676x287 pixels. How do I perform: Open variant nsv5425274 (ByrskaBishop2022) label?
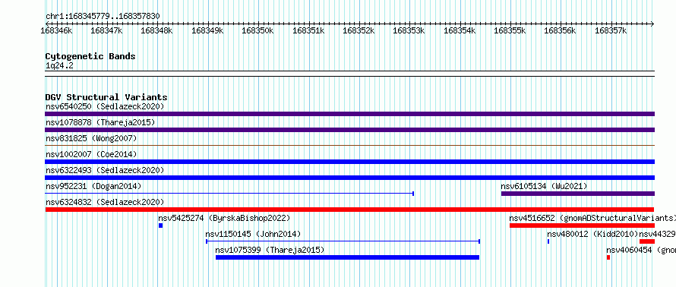tap(224, 218)
